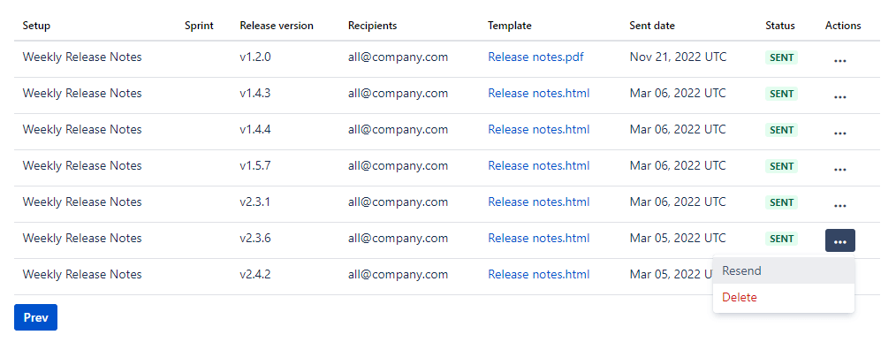The height and width of the screenshot is (350, 896).
Task: Click the Release version column header
Action: [277, 26]
